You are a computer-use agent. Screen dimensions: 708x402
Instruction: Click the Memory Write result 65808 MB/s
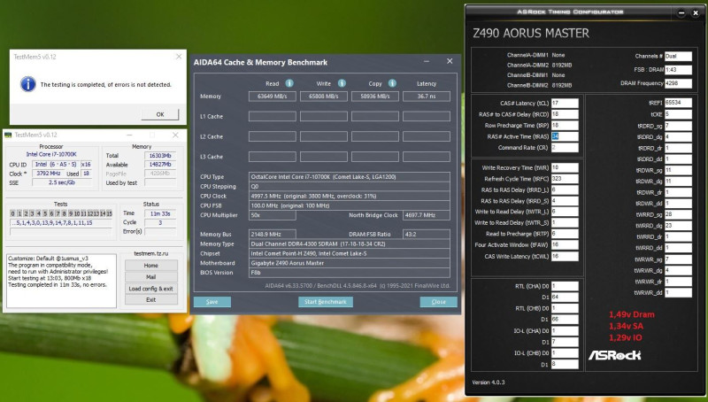pos(324,97)
